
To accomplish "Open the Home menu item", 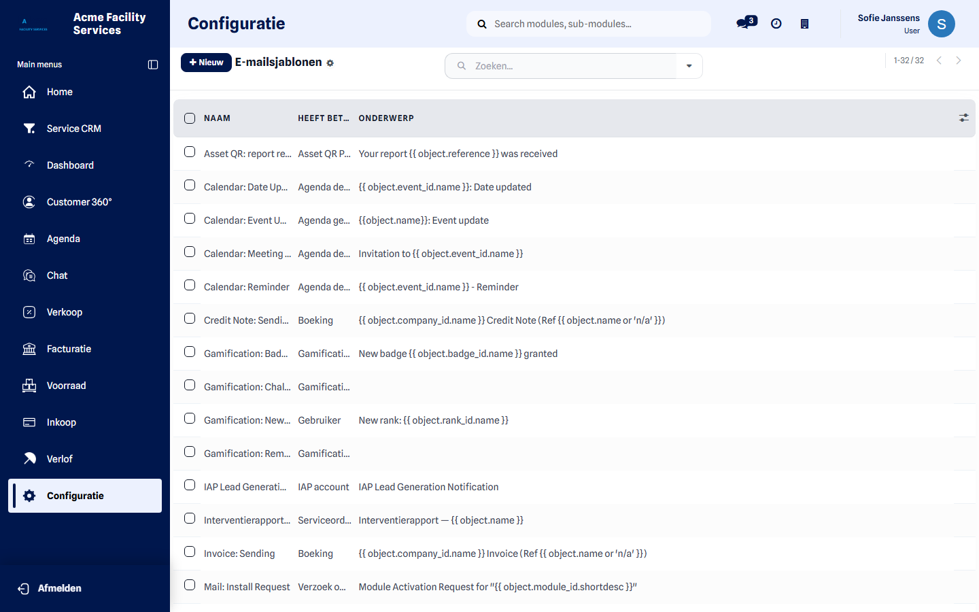I will click(x=85, y=92).
